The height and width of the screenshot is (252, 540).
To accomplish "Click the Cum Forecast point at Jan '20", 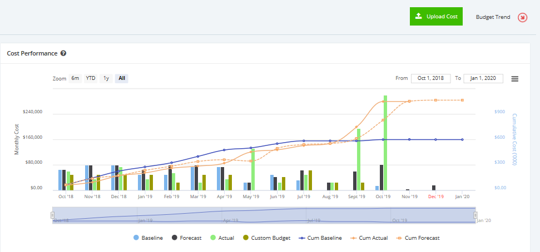I will (462, 100).
